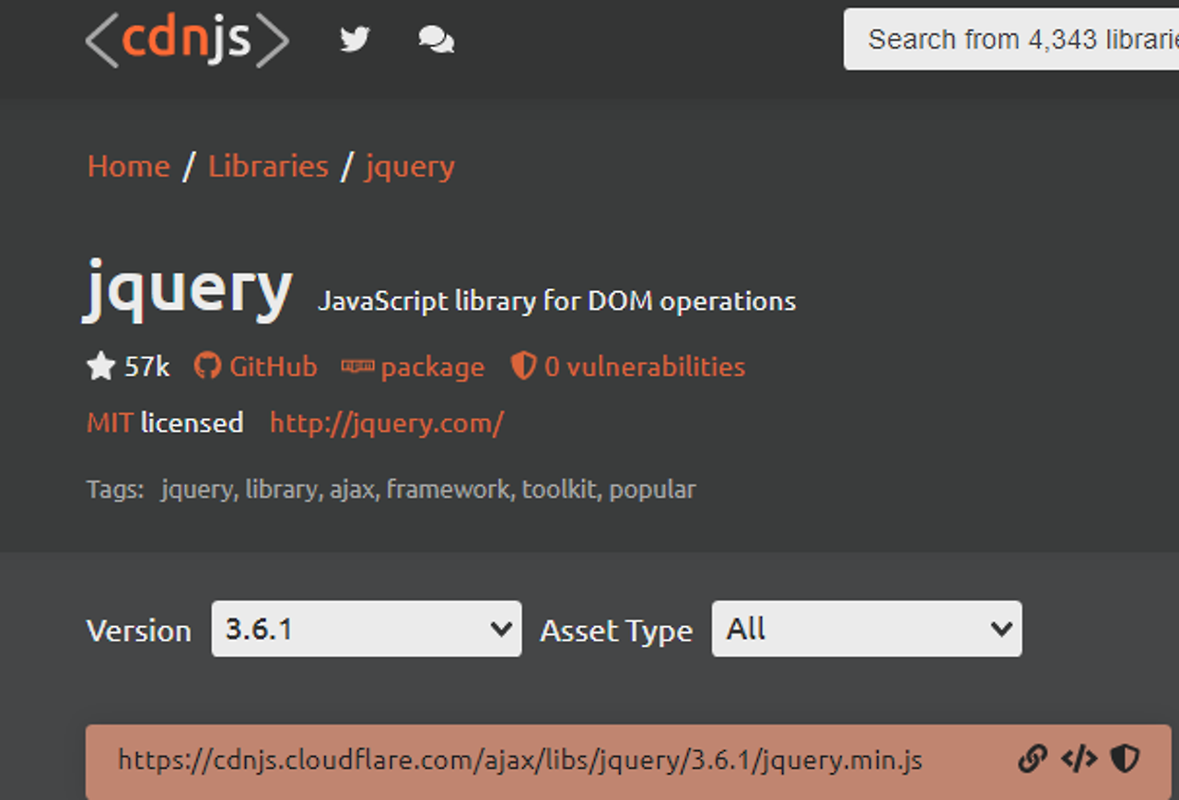Open the GitHub repository link
Screen dimensions: 1179x800
(x=273, y=366)
